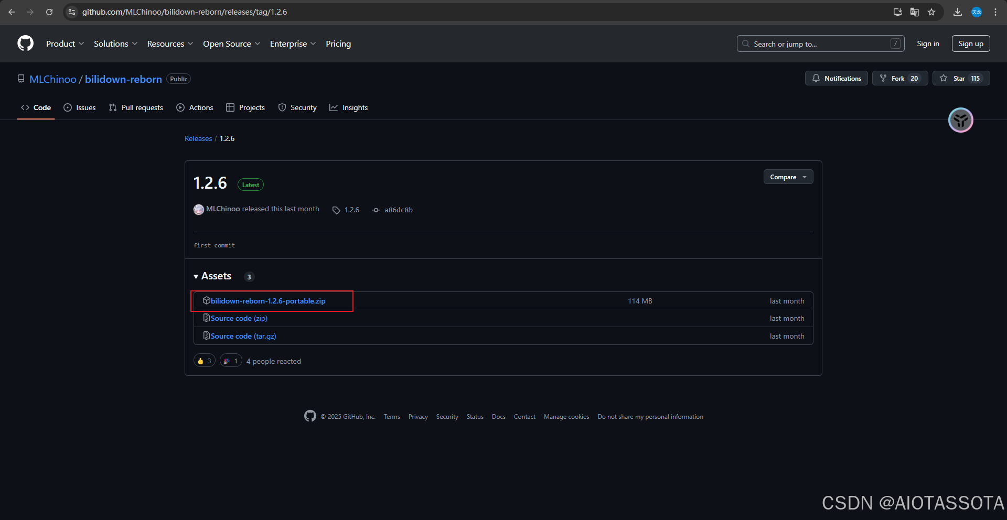The height and width of the screenshot is (520, 1007).
Task: Go to Releases breadcrumb link
Action: click(198, 138)
